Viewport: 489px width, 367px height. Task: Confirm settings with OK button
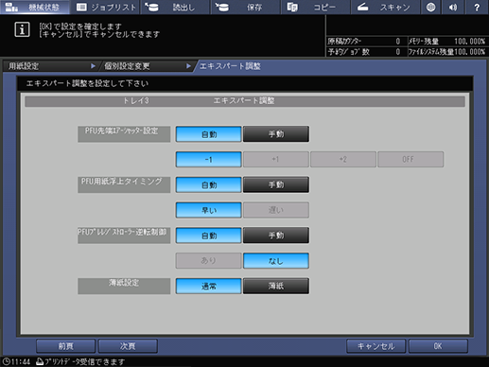click(438, 346)
